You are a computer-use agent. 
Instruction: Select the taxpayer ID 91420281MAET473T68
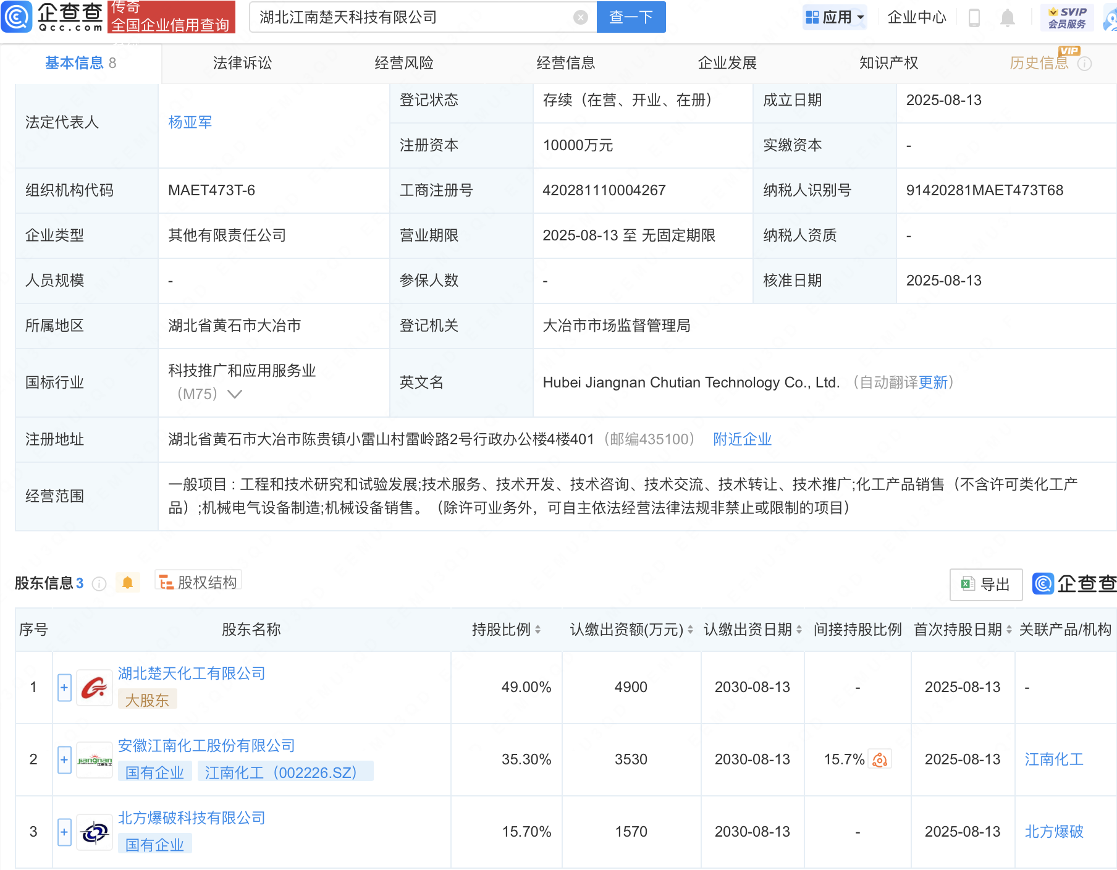click(985, 190)
